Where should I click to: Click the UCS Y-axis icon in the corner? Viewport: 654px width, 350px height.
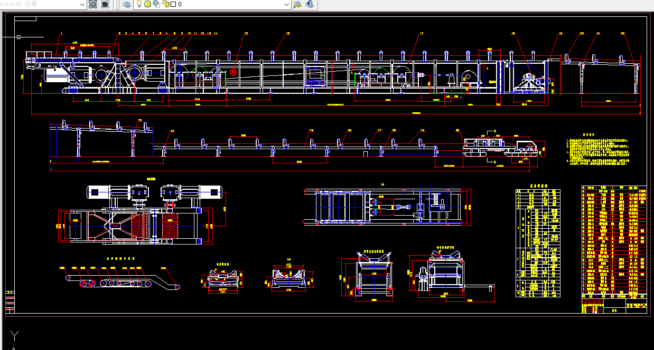click(15, 336)
